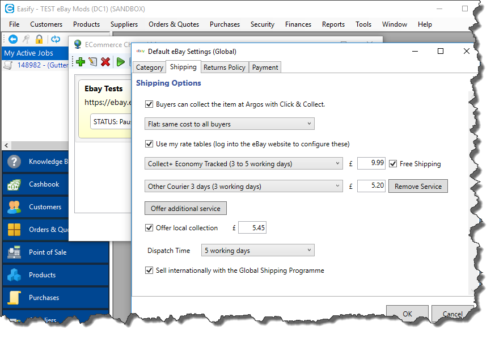Untick Argos Click & Collect checkbox
Screen dimensions: 495x338
tap(150, 104)
